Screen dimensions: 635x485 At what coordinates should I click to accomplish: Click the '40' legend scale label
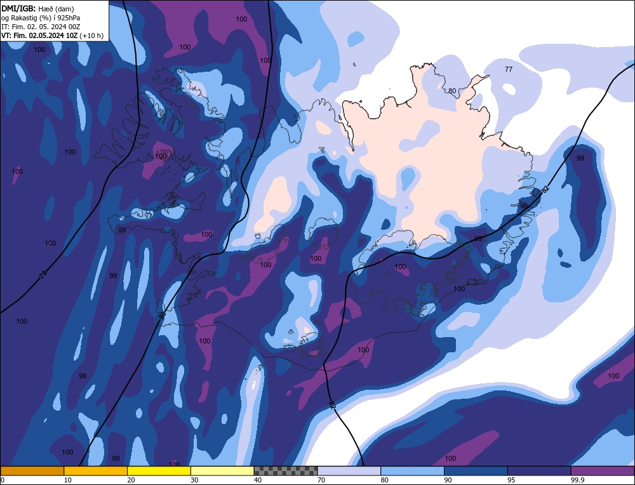pos(258,480)
